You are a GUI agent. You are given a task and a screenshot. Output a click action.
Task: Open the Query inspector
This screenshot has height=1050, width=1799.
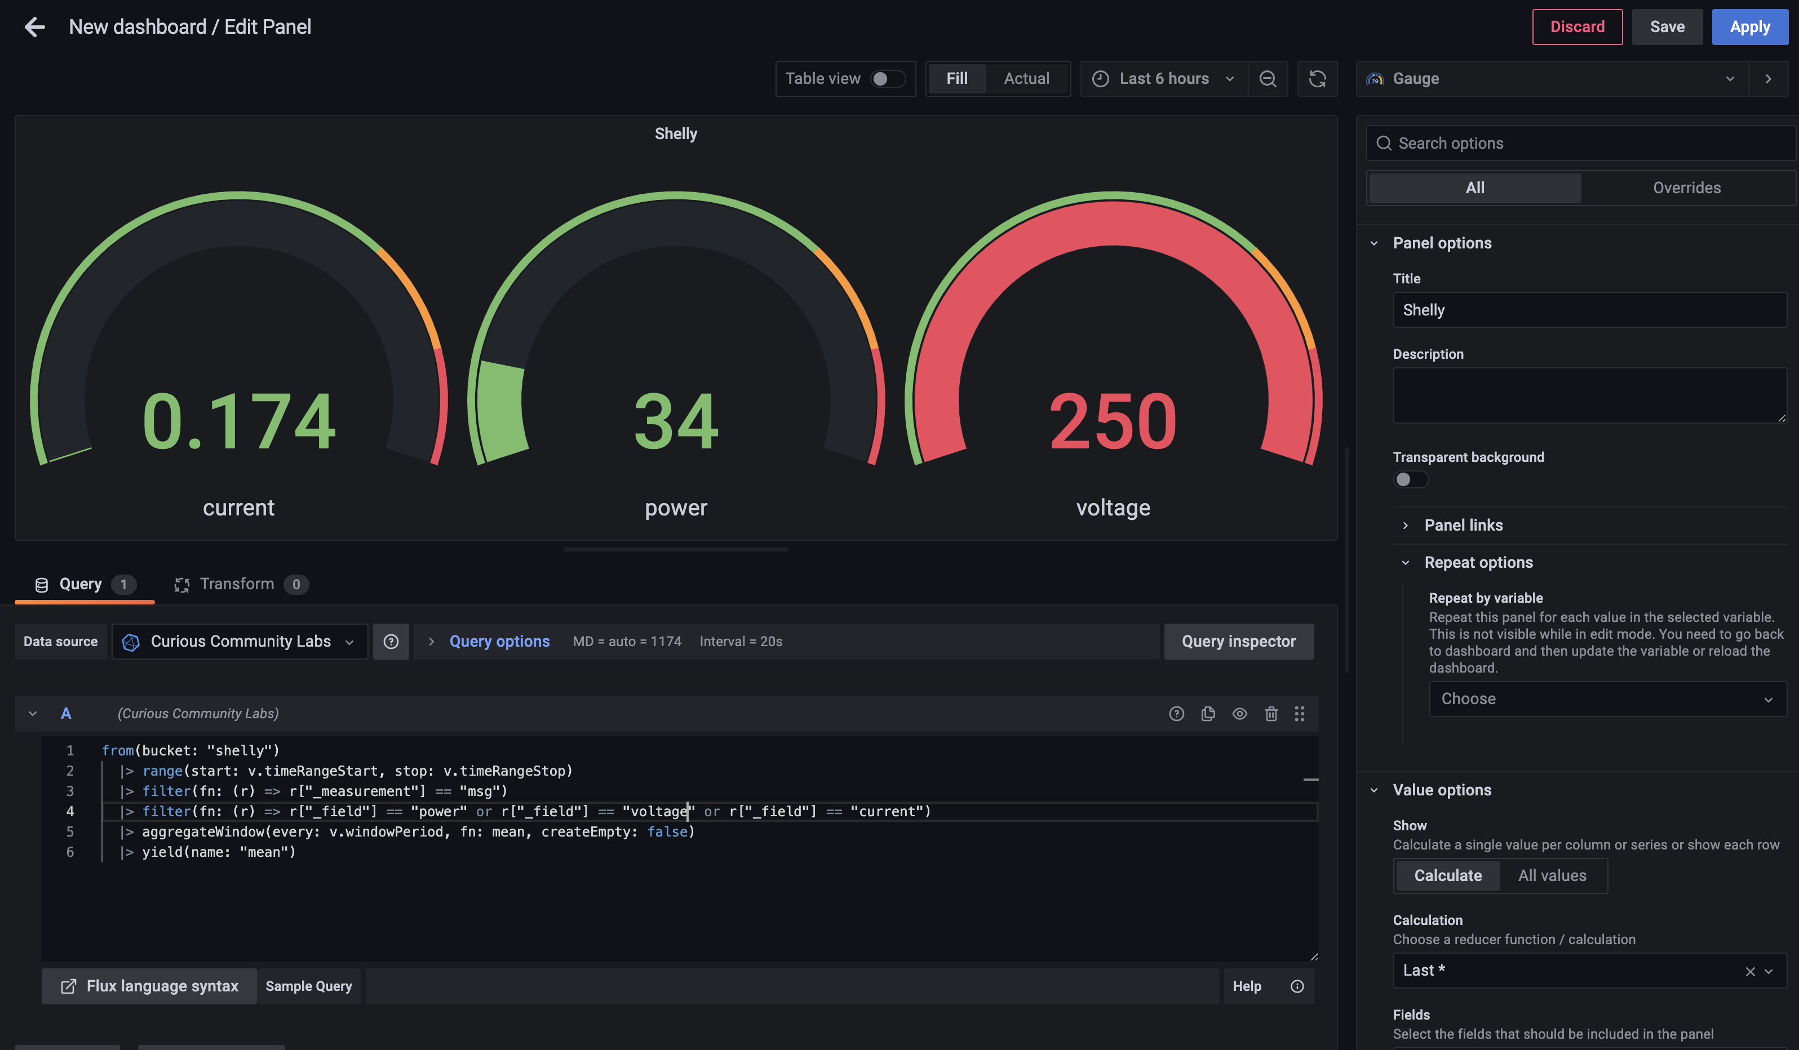tap(1239, 640)
